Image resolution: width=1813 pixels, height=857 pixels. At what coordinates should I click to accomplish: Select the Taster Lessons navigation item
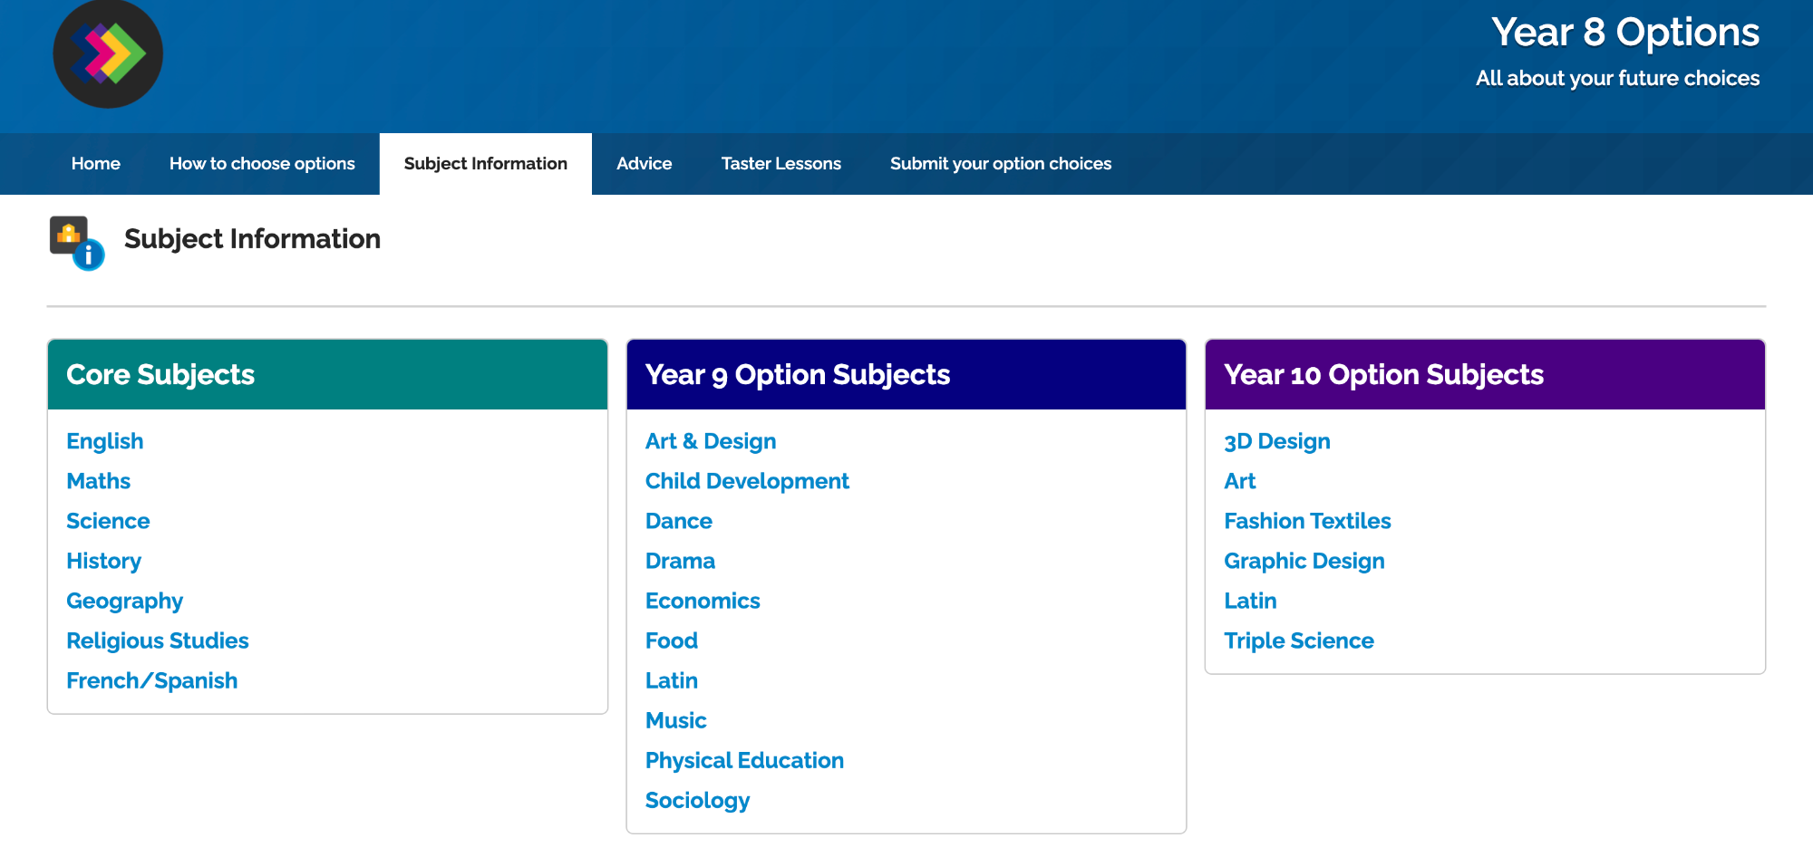coord(780,163)
